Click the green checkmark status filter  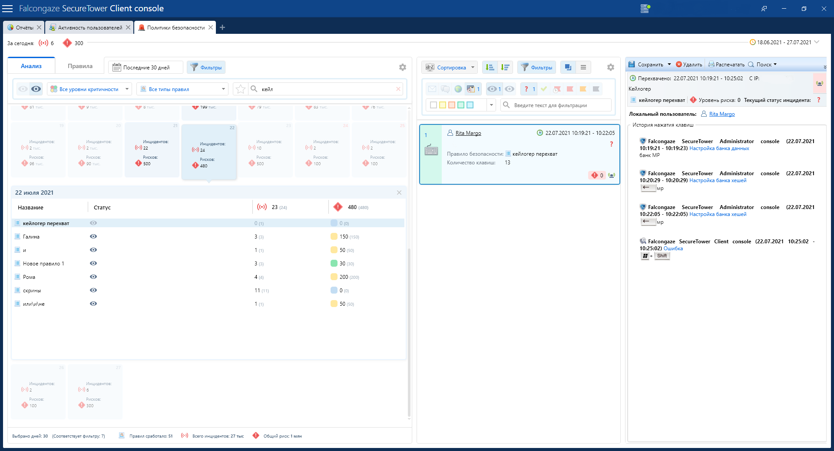click(x=544, y=89)
